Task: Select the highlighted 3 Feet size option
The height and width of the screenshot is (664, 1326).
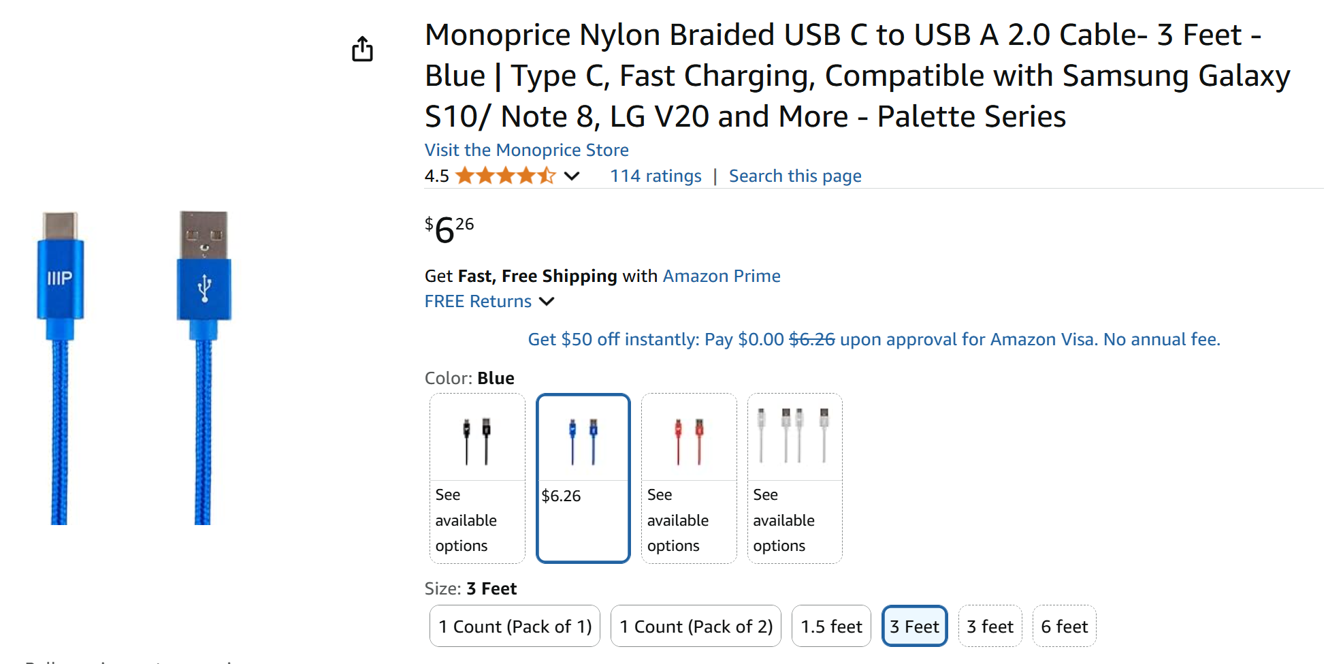Action: pyautogui.click(x=914, y=627)
